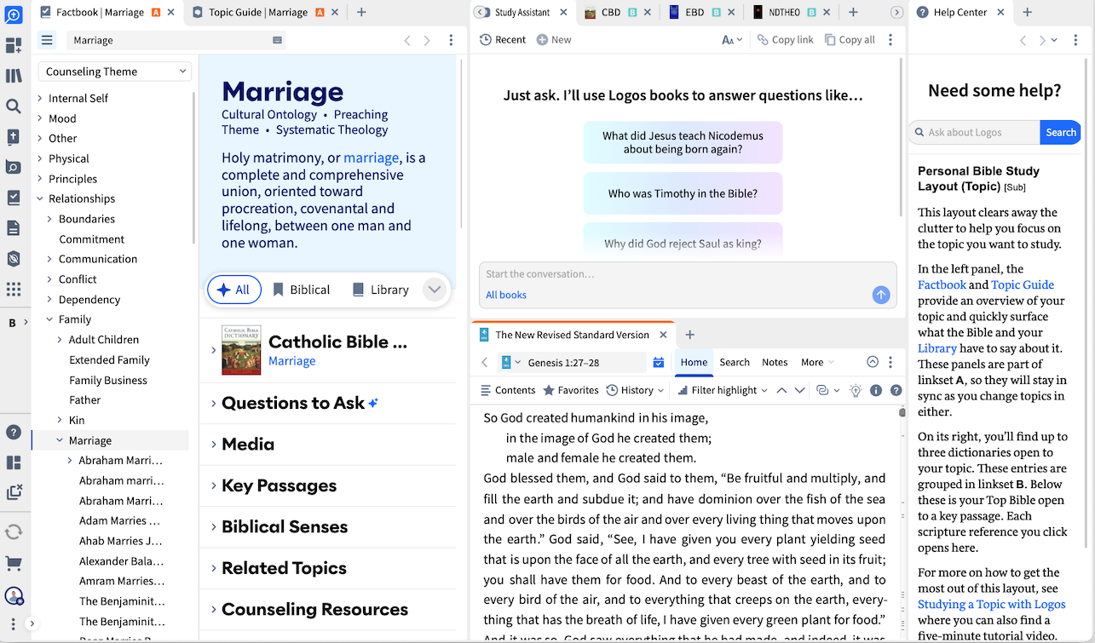This screenshot has height=643, width=1095.
Task: Select the Biblical filter chip
Action: tap(301, 290)
